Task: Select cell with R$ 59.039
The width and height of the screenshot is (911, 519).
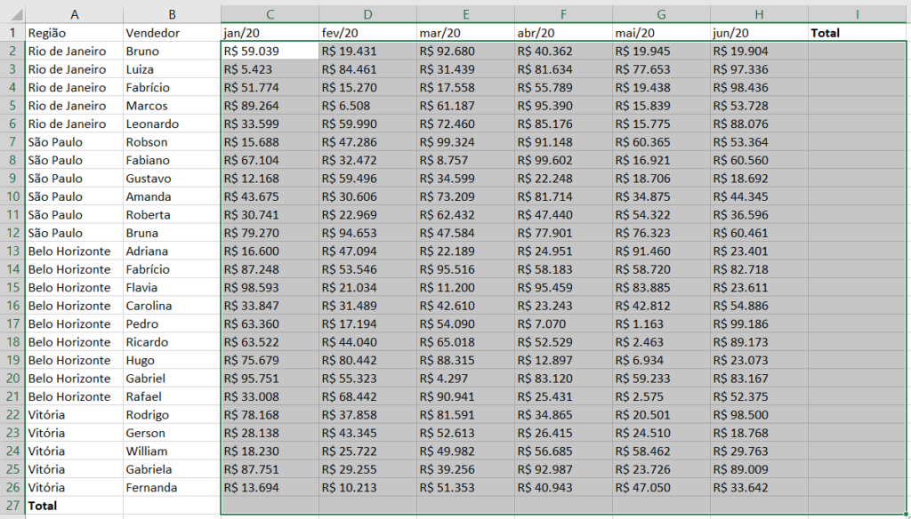Action: click(270, 51)
